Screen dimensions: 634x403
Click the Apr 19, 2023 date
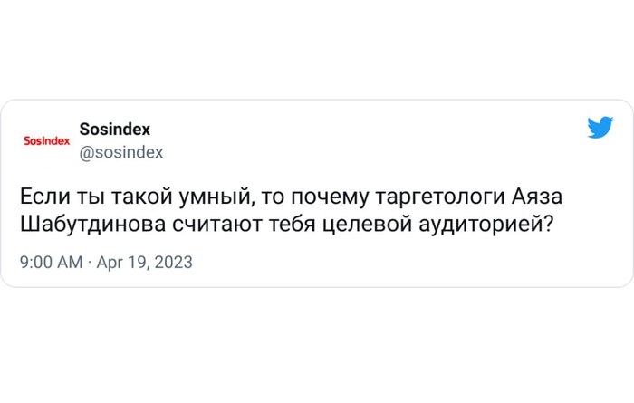point(144,264)
